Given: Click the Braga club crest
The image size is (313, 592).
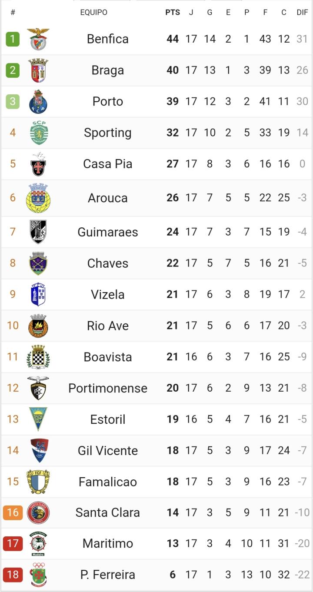Looking at the screenshot, I should pyautogui.click(x=38, y=70).
